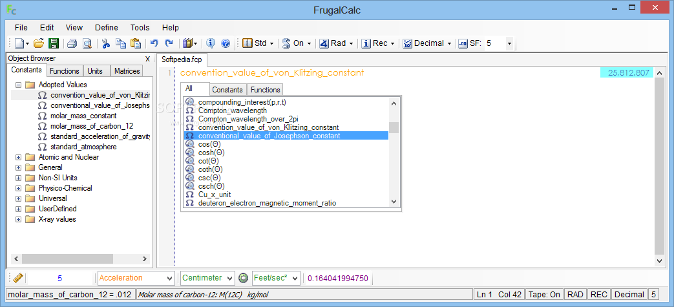Choose Compton_wavelength in autocomplete list

[233, 111]
